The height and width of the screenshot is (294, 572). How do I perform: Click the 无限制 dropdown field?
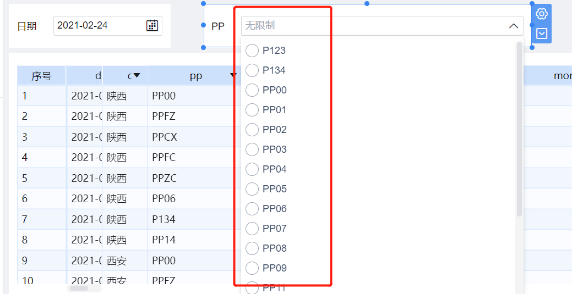[382, 26]
